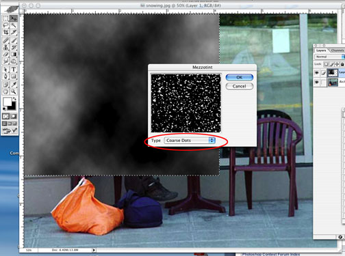This screenshot has height=256, width=345.
Task: Activate the Zoom magnifier tool
Action: click(14, 91)
